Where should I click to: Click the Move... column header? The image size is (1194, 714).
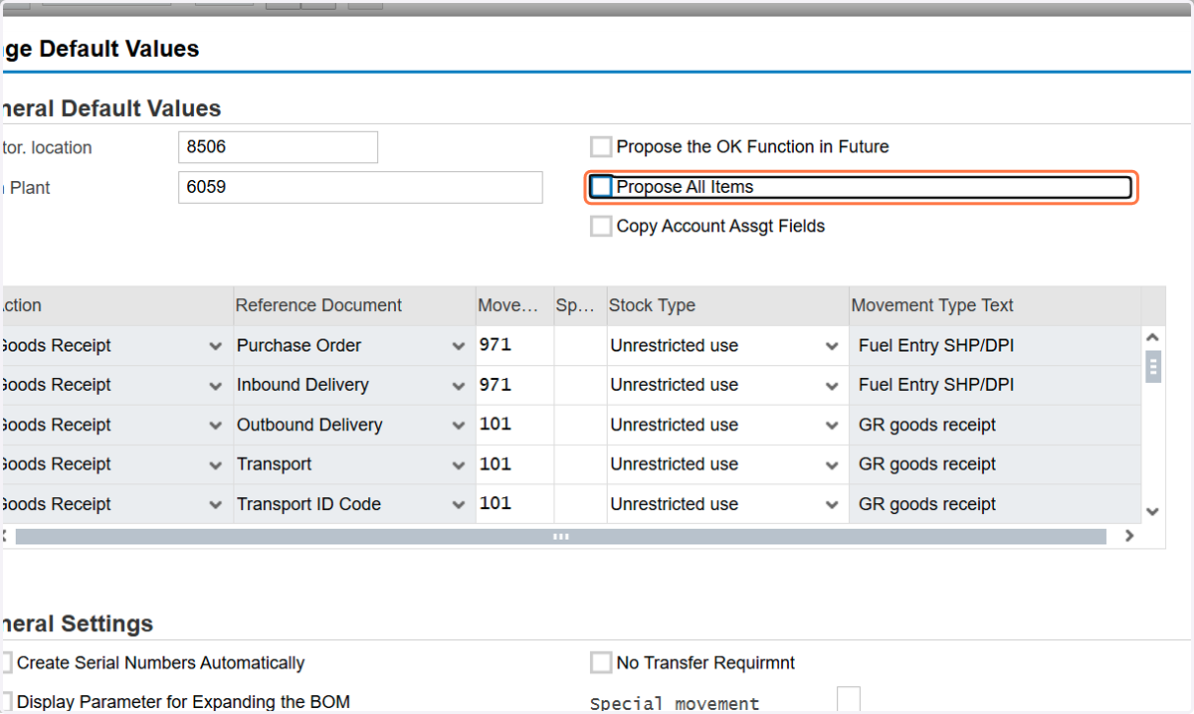tap(515, 305)
